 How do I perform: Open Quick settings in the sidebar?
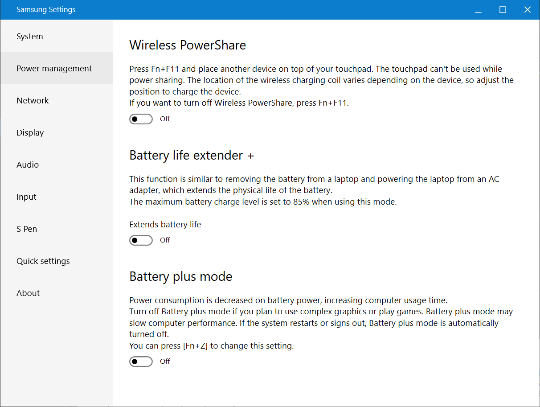[x=56, y=261]
